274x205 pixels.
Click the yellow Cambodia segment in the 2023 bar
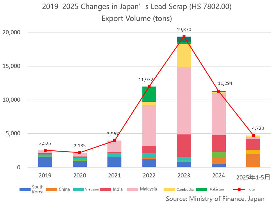tap(184, 56)
